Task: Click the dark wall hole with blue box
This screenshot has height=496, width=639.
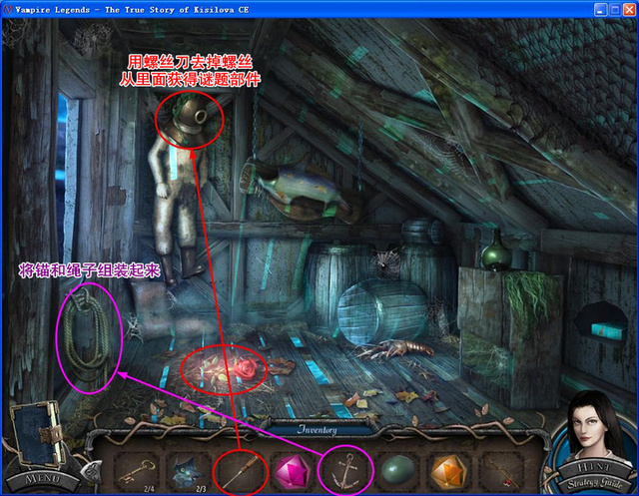Action: click(601, 323)
